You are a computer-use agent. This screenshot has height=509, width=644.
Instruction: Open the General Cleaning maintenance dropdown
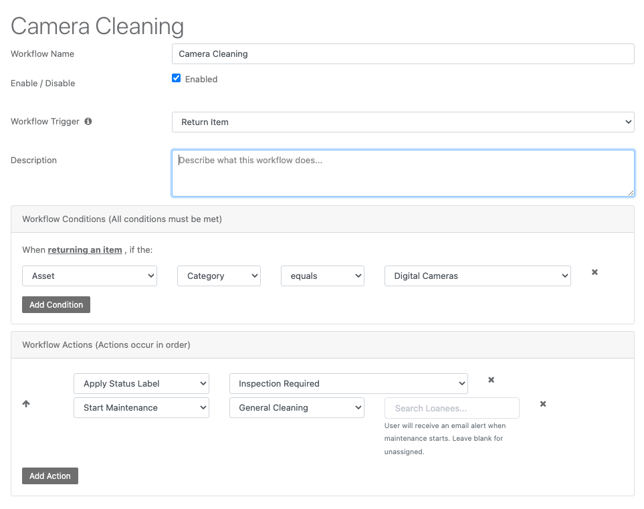coord(296,407)
